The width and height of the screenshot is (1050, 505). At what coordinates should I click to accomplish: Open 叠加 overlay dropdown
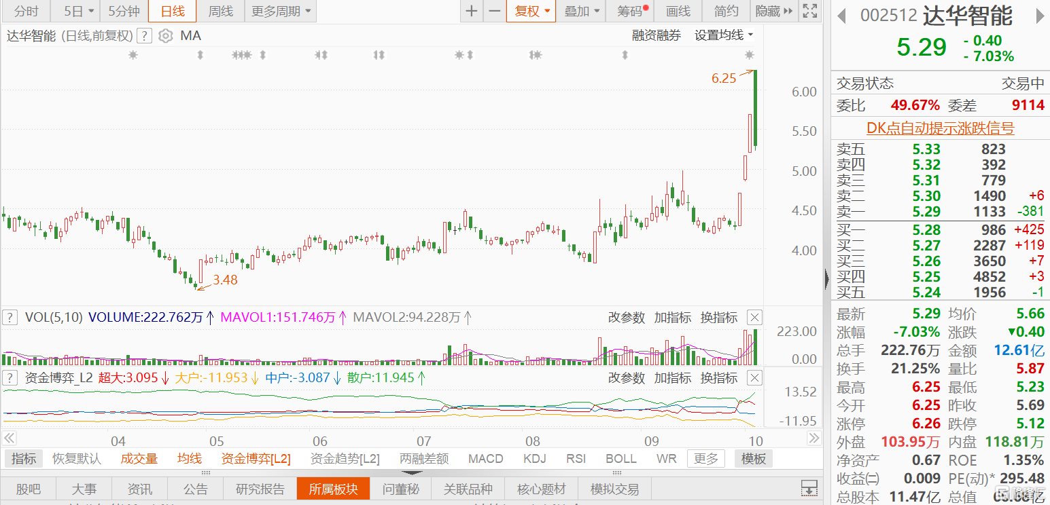click(x=582, y=11)
